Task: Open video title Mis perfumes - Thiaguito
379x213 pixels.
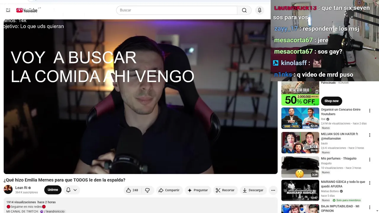Action: coord(339,159)
